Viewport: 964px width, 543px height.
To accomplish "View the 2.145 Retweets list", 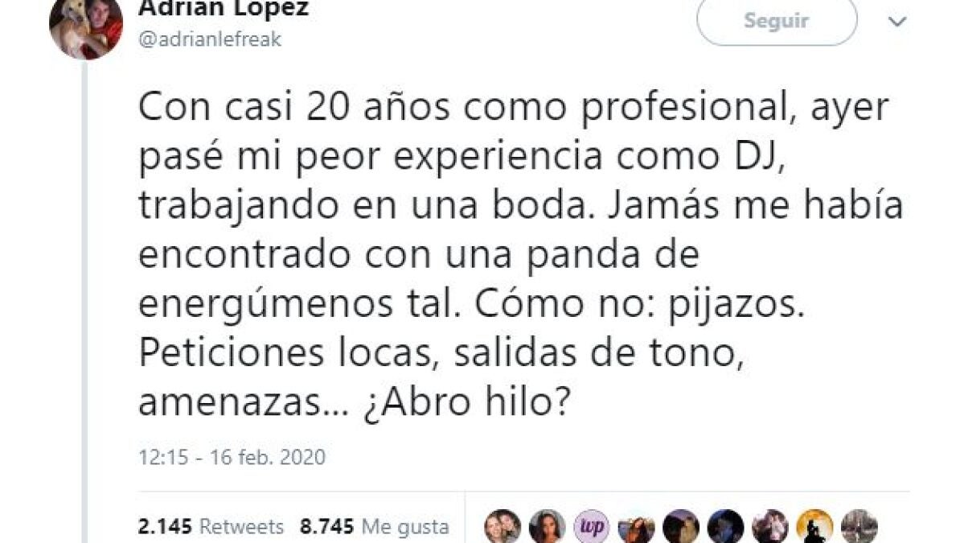I will point(211,526).
